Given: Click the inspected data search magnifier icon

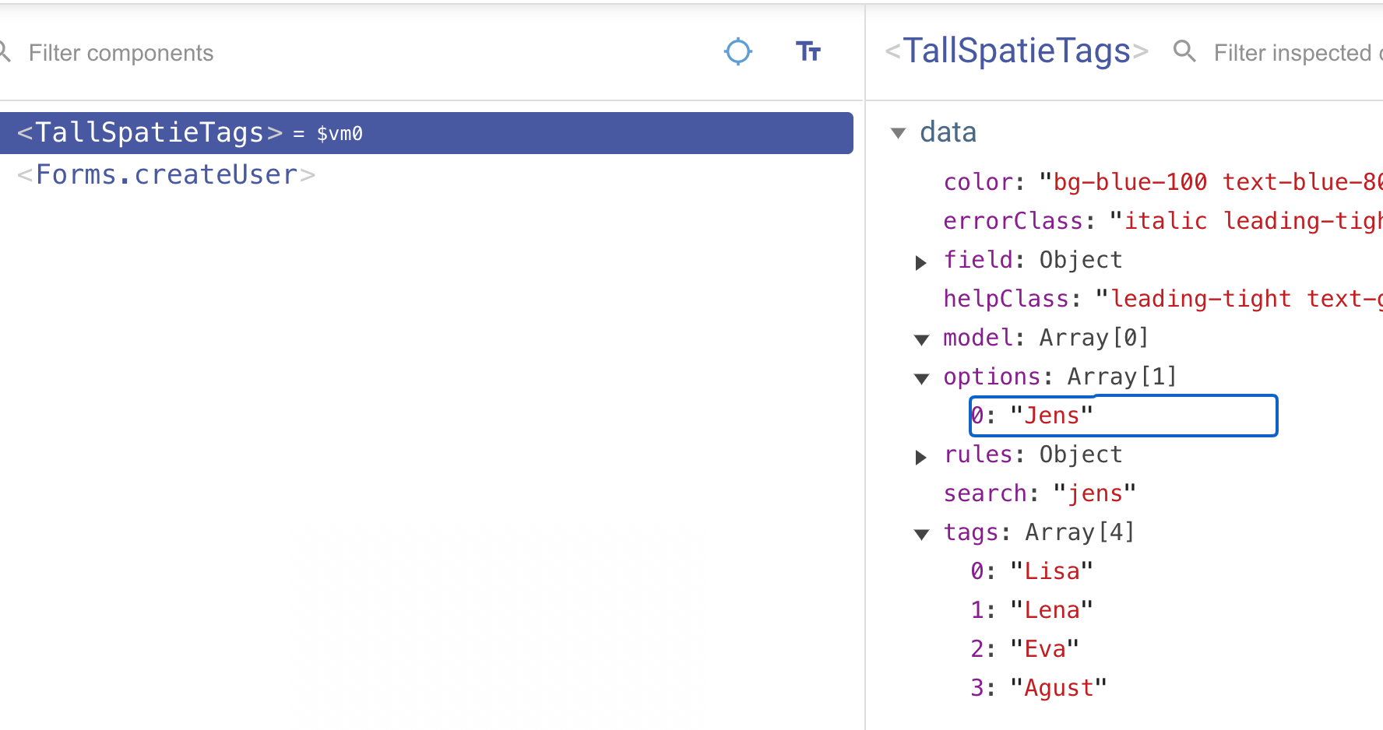Looking at the screenshot, I should 1184,51.
